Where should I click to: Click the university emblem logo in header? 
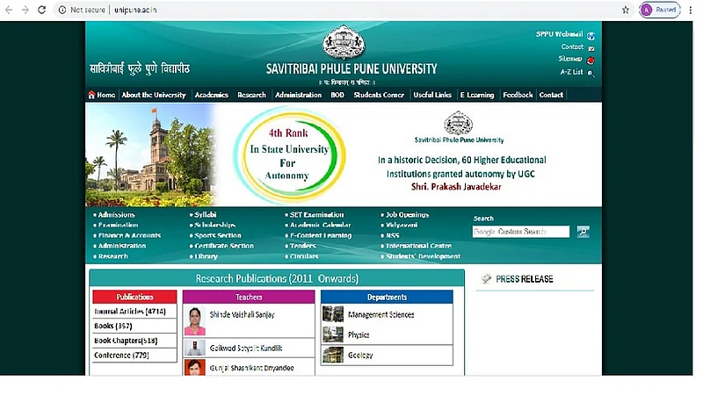(x=344, y=42)
